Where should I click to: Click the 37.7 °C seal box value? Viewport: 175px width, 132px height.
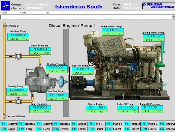pyautogui.click(x=57, y=99)
